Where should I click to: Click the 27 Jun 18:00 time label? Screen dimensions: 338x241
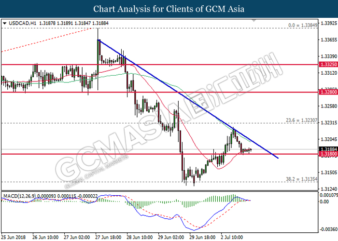[108, 237]
